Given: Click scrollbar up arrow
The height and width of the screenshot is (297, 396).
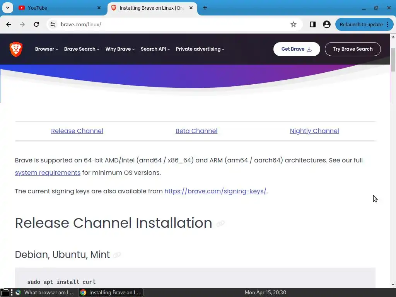Looking at the screenshot, I should coord(393,37).
